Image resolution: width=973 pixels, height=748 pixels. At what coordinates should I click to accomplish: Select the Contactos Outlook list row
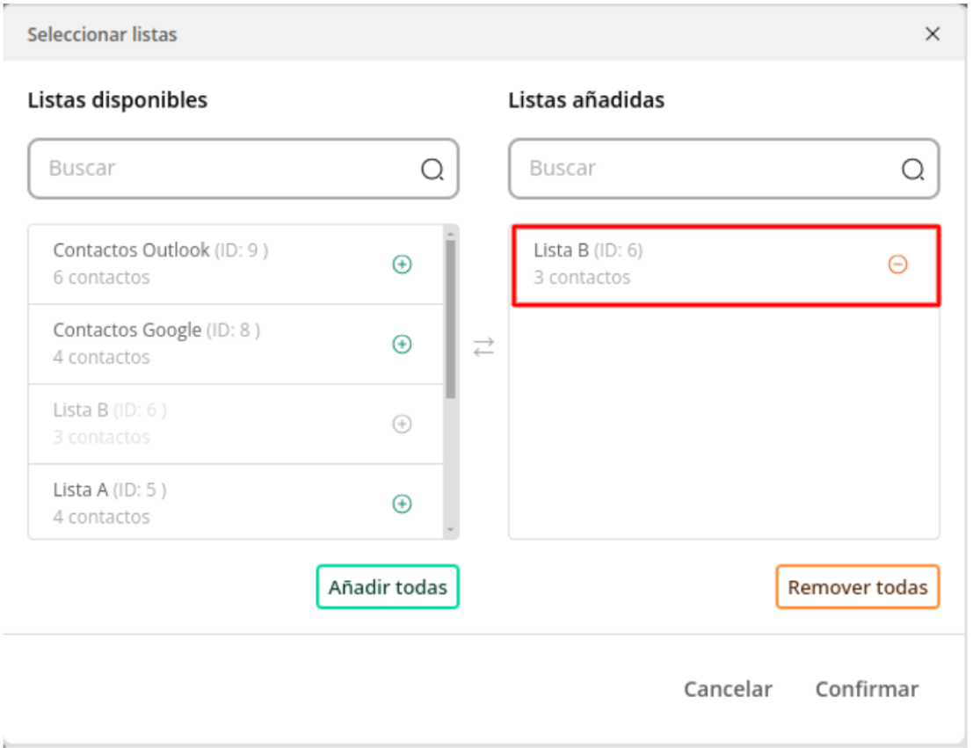(x=236, y=265)
